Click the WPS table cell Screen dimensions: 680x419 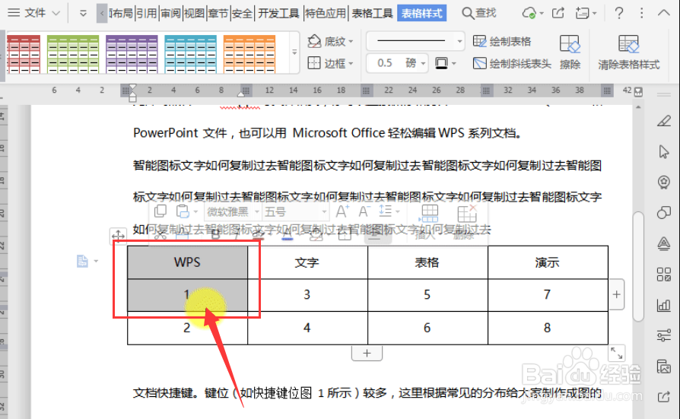(x=187, y=262)
